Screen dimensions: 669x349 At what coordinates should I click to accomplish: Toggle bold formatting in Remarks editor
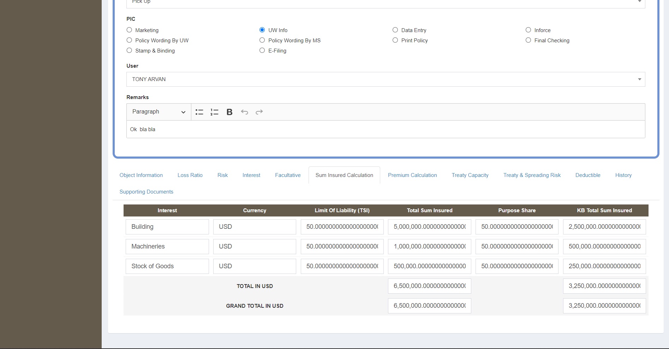229,112
